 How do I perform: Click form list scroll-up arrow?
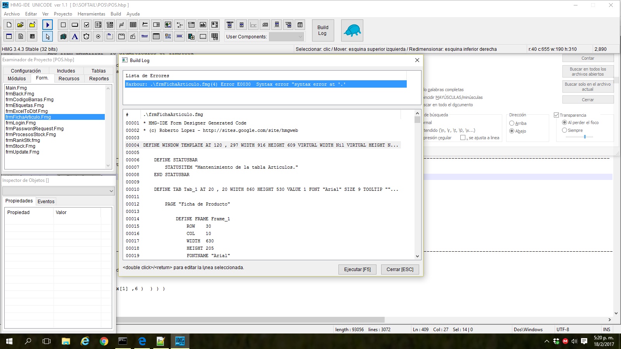point(108,88)
